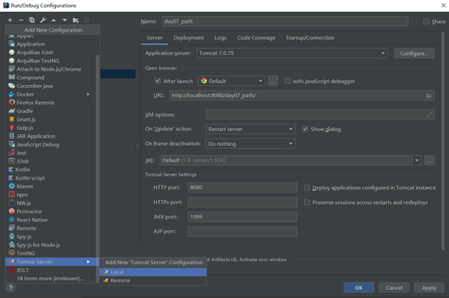The image size is (449, 298).
Task: Copy configuration using the duplicate icon
Action: click(32, 20)
